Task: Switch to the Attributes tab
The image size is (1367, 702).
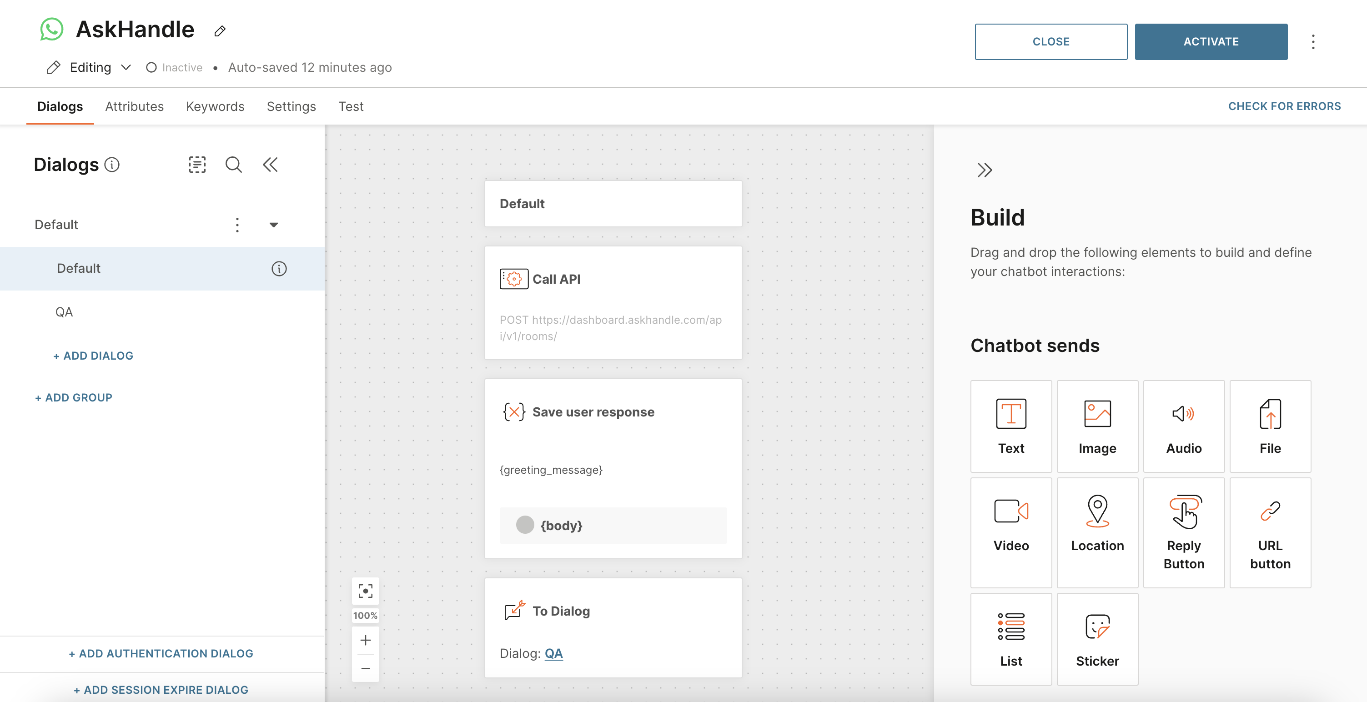Action: (134, 106)
